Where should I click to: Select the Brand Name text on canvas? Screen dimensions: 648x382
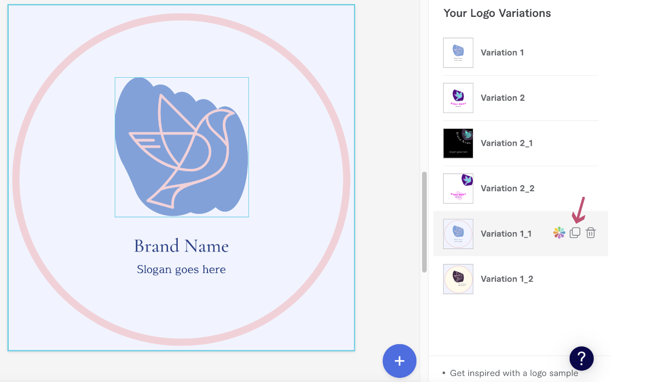[x=181, y=246]
